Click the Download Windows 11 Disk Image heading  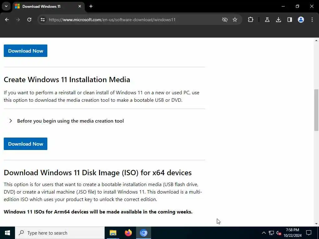[98, 173]
